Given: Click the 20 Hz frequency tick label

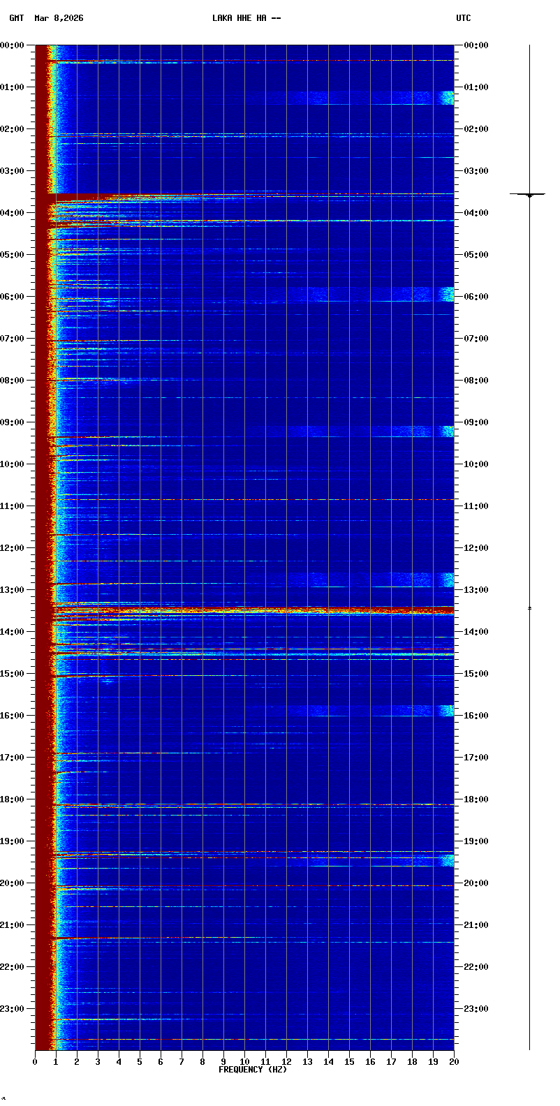Looking at the screenshot, I should 454,1062.
